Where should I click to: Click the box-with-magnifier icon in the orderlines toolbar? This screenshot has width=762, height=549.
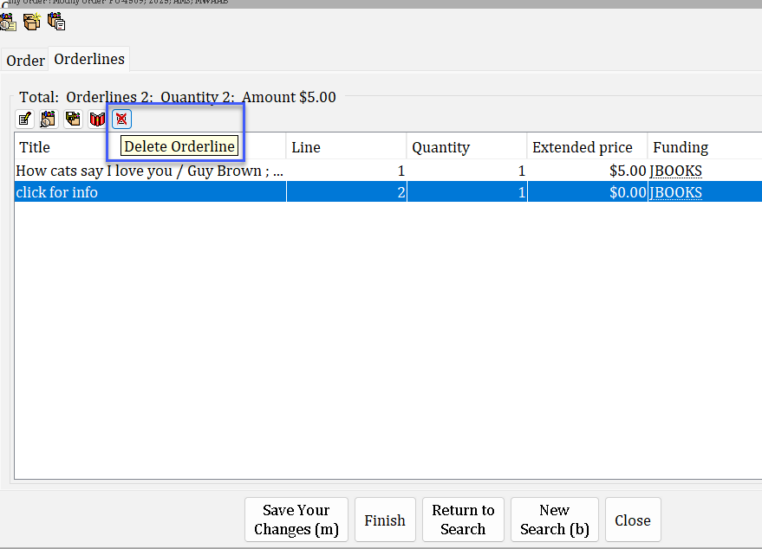(x=49, y=119)
